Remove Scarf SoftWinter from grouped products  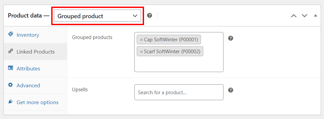click(x=141, y=52)
